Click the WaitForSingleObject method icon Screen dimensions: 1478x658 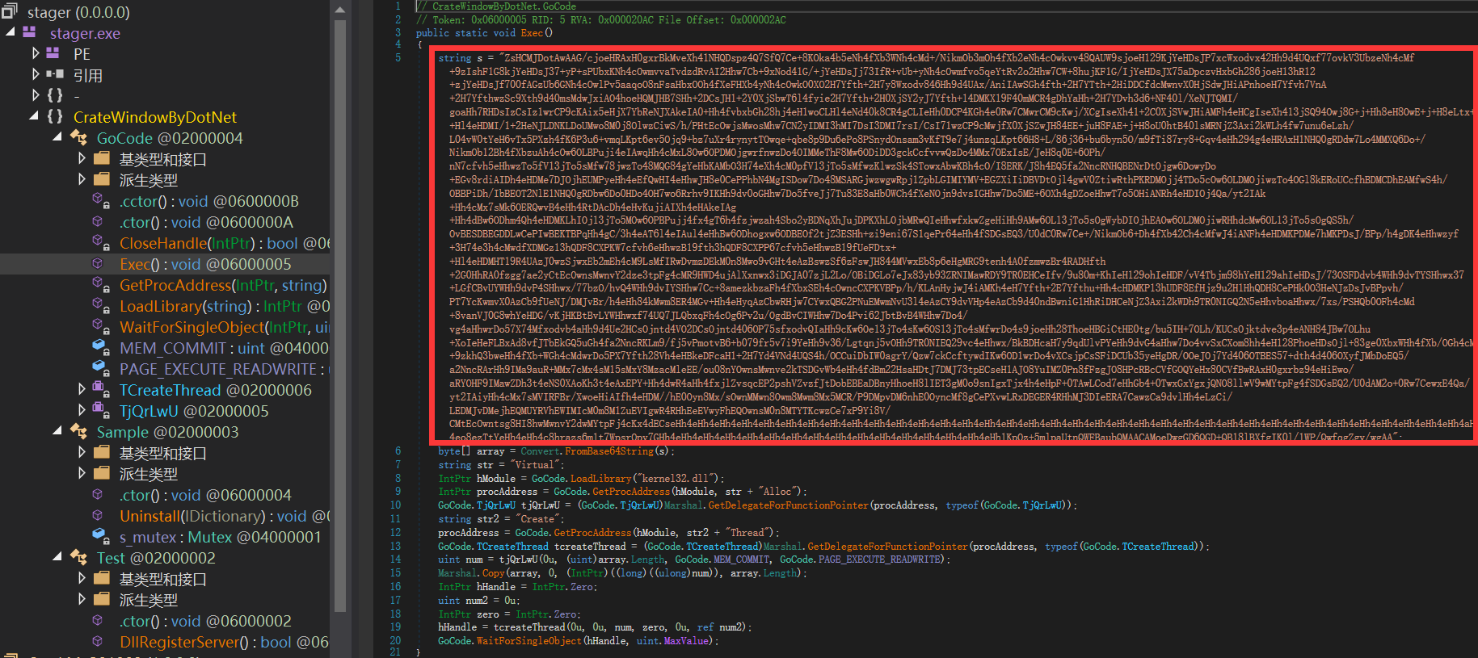coord(100,326)
